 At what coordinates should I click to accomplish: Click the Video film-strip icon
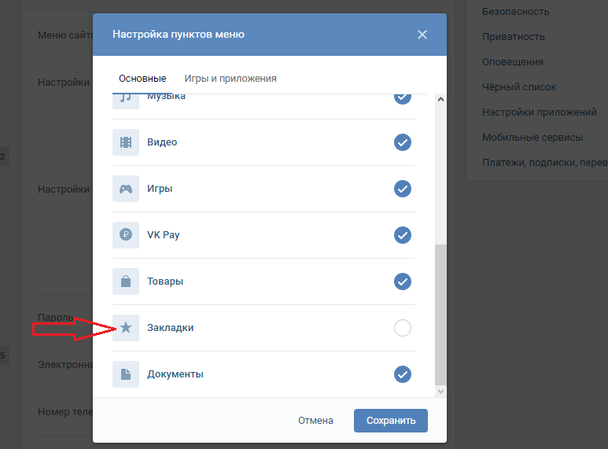126,142
